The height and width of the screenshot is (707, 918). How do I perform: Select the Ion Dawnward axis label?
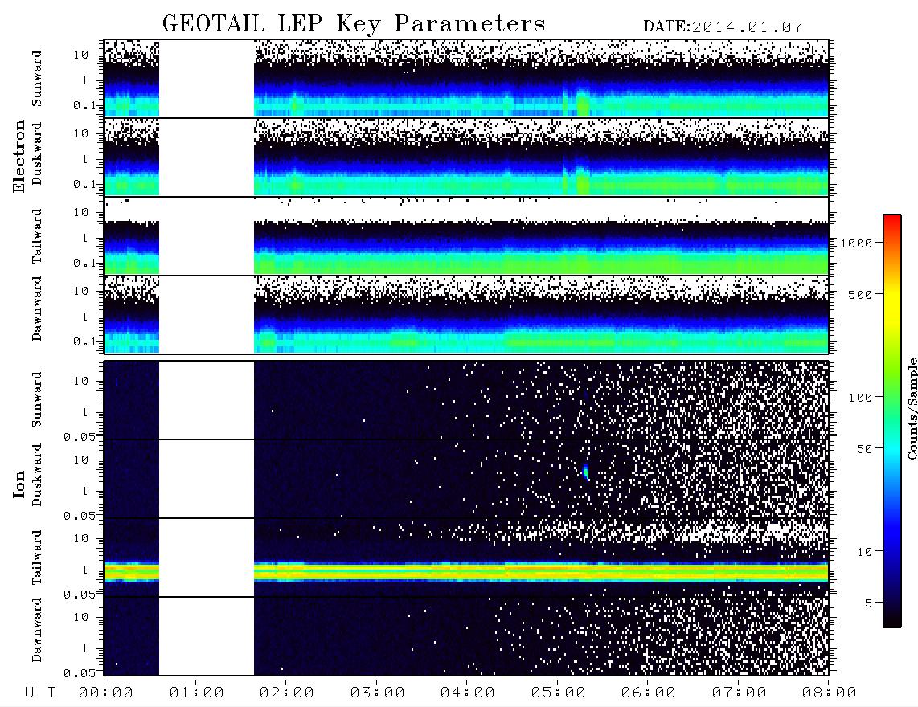(37, 630)
